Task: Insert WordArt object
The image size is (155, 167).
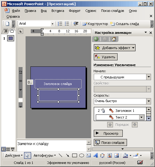Action: click(96, 155)
